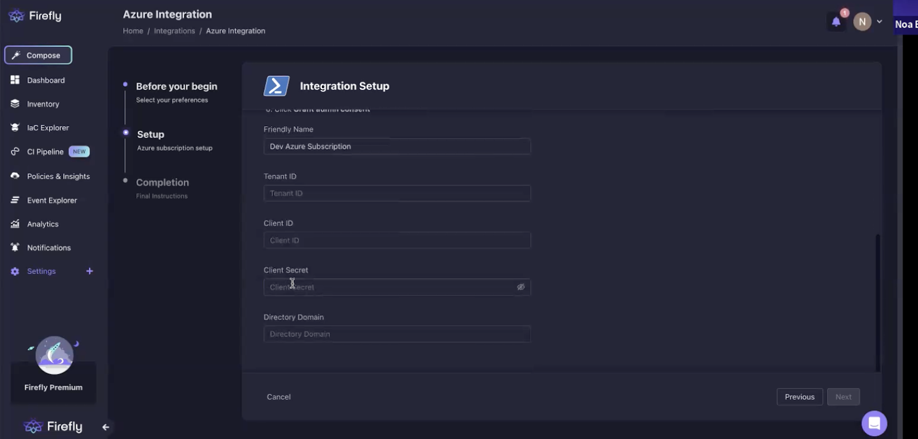Image resolution: width=918 pixels, height=439 pixels.
Task: Select Notifications in the sidebar
Action: click(49, 248)
